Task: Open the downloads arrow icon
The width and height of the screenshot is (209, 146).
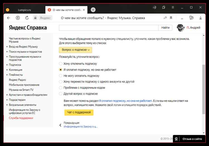Action: click(200, 18)
